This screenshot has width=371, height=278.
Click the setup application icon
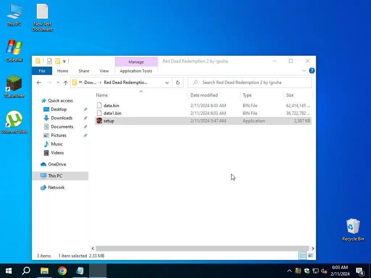click(99, 121)
